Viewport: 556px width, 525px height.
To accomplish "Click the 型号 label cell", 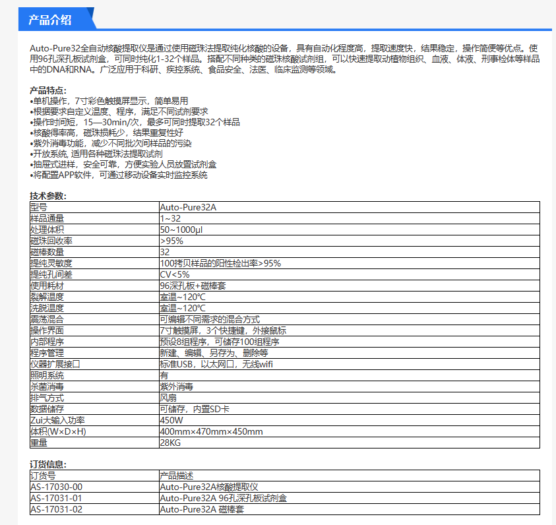I will click(95, 207).
